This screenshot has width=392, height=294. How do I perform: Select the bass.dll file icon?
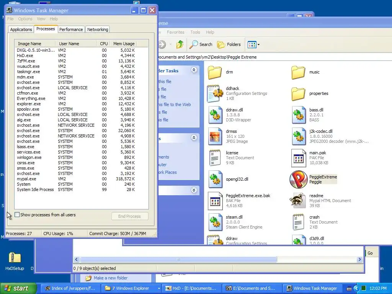tap(299, 115)
